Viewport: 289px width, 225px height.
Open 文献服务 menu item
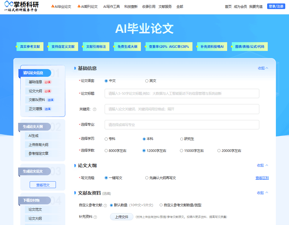point(165,7)
